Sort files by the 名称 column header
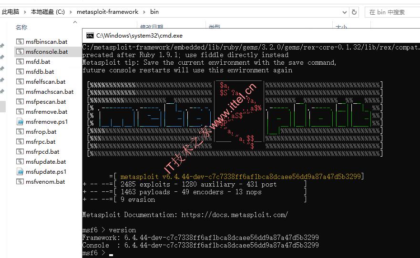The height and width of the screenshot is (258, 420). (21, 27)
